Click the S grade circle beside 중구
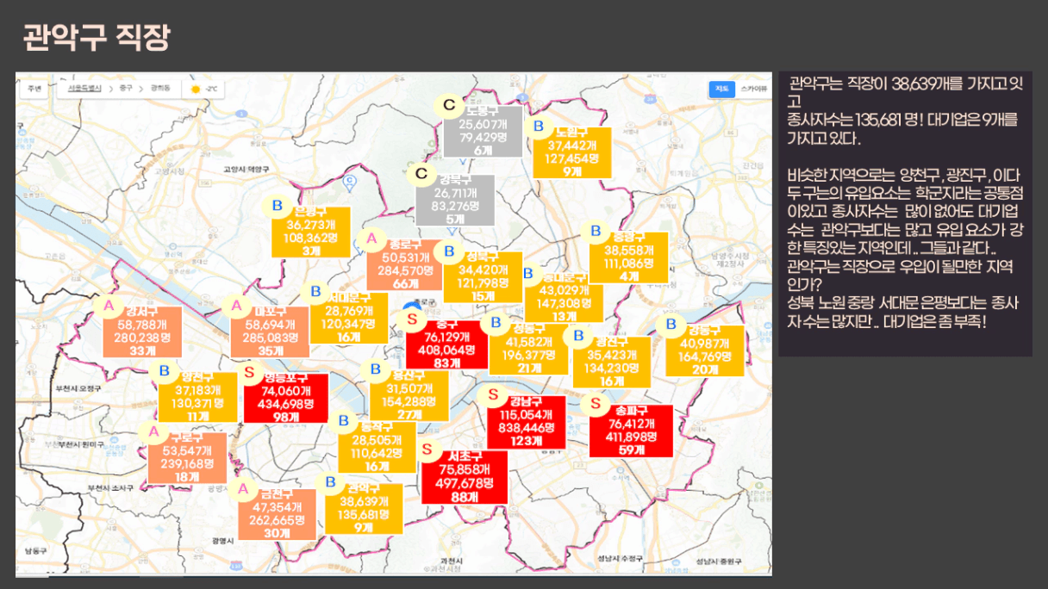Screen dimensions: 1048x589 point(412,319)
